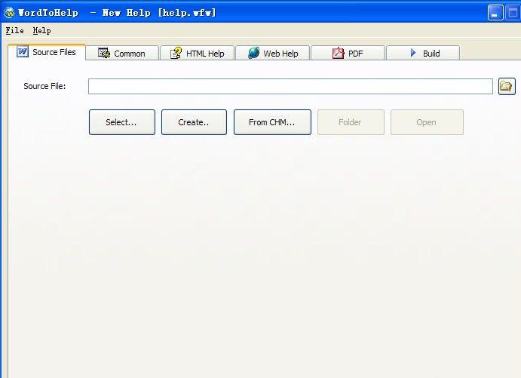Browse for source file with folder icon
The width and height of the screenshot is (521, 378).
[x=507, y=87]
